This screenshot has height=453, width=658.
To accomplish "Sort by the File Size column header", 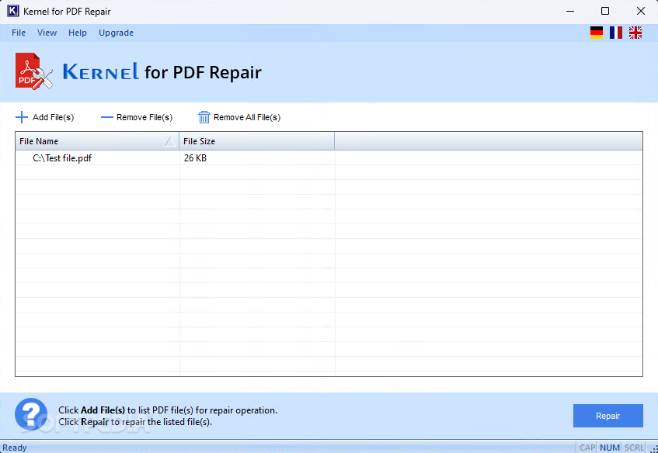I will click(x=257, y=141).
